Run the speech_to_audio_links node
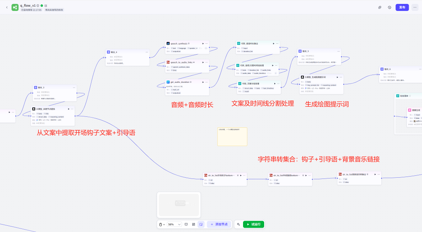 click(x=203, y=62)
